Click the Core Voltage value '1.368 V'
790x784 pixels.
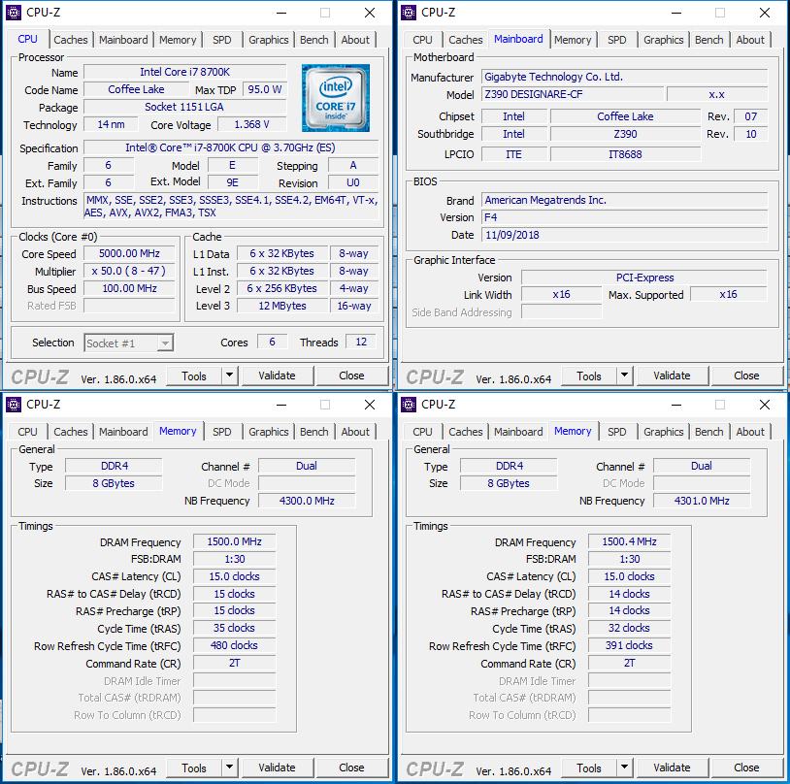[x=252, y=124]
